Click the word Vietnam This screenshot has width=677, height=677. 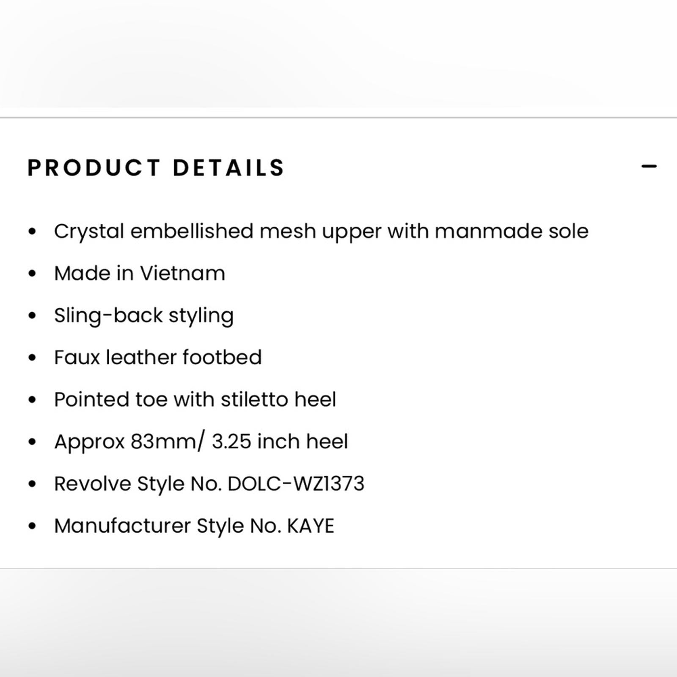[182, 273]
